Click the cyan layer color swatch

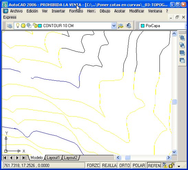pos(40,26)
